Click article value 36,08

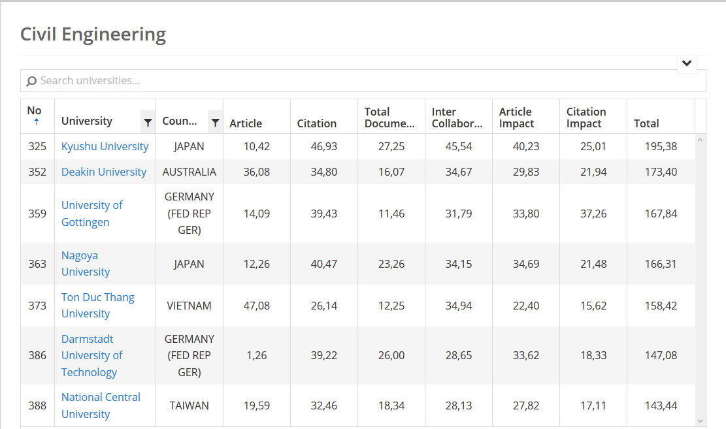(257, 172)
